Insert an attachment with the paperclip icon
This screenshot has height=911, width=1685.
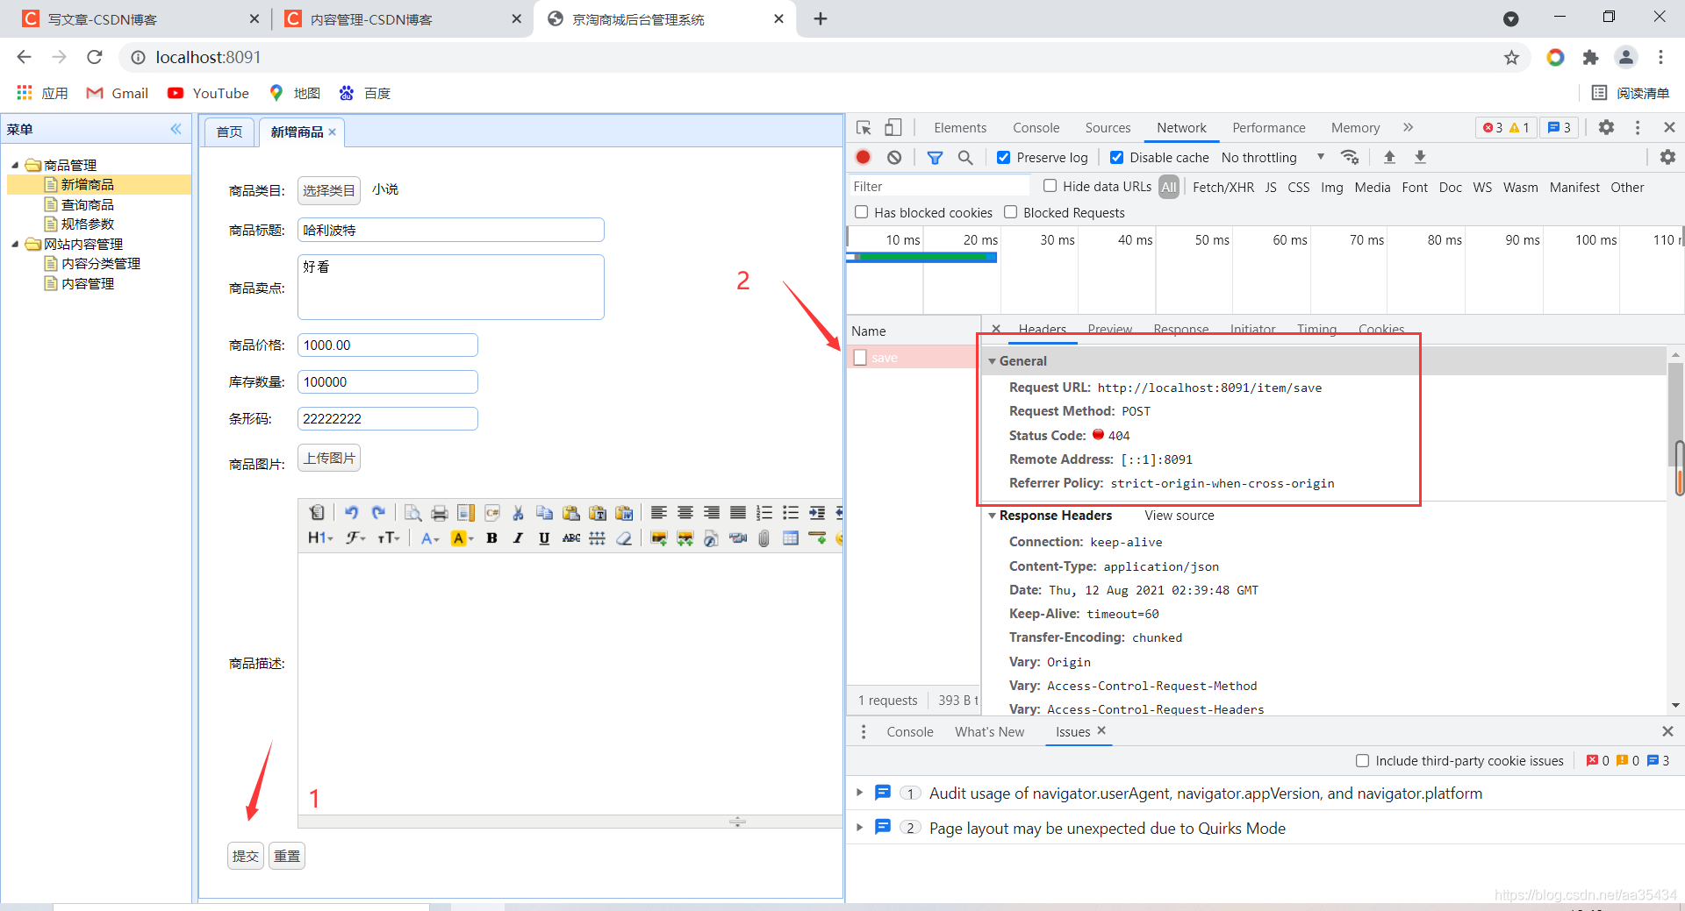pos(764,538)
